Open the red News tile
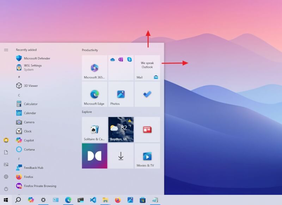This screenshot has height=205, width=282. point(147,129)
